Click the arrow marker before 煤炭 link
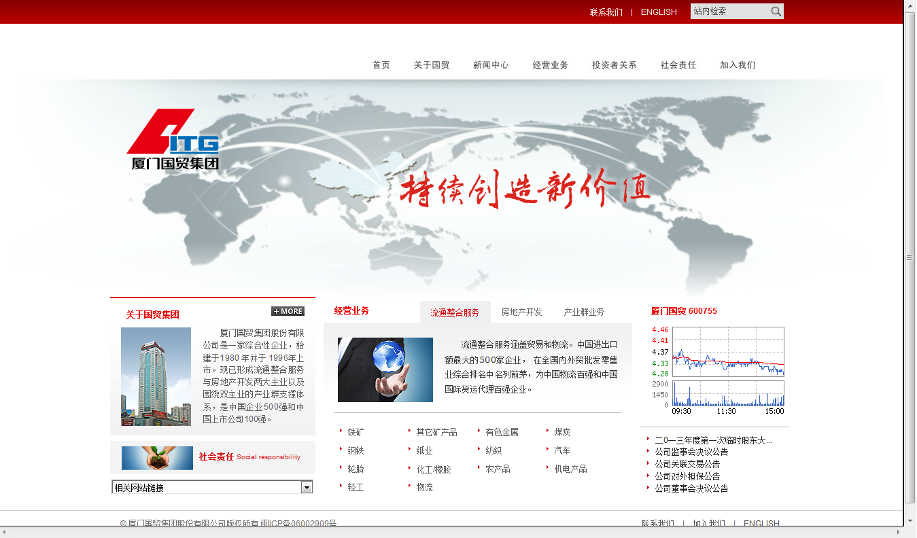Viewport: 917px width, 538px height. click(548, 431)
